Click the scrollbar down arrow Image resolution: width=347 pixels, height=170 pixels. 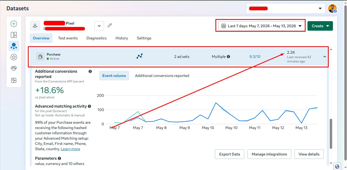[x=331, y=163]
